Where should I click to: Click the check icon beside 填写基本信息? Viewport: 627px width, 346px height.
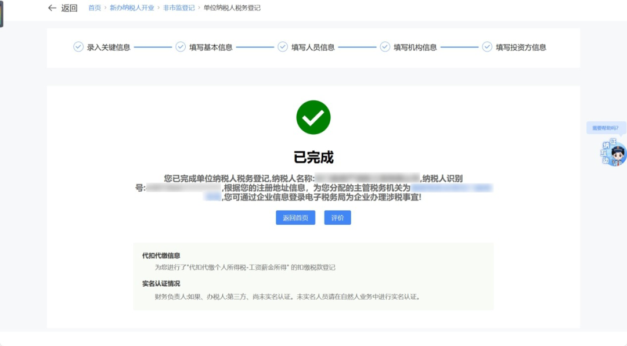click(x=181, y=47)
